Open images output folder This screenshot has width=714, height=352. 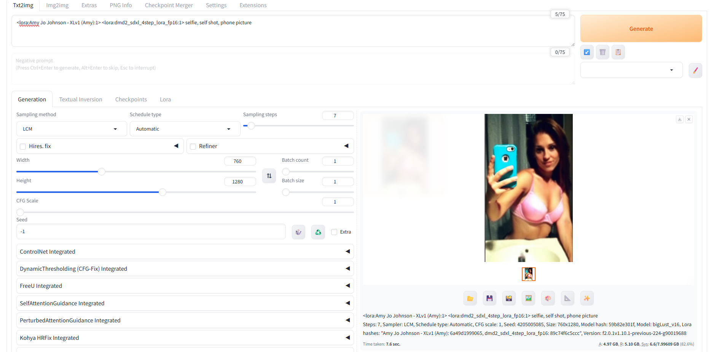[x=470, y=298]
